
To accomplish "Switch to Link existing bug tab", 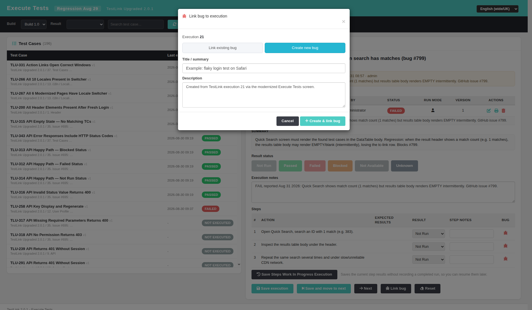I will point(223,48).
